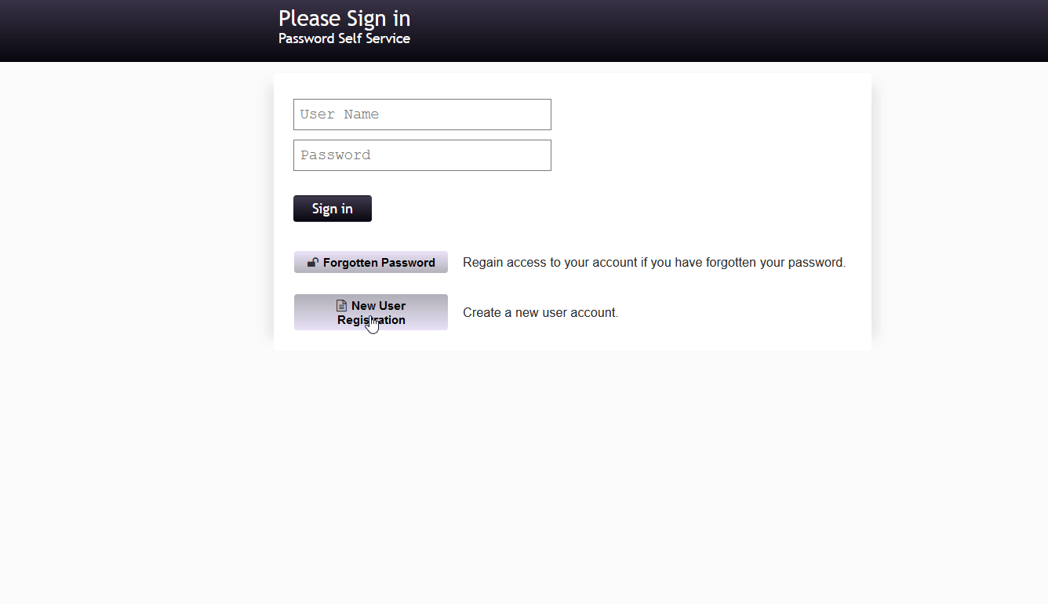Start New User Registration

pyautogui.click(x=371, y=312)
